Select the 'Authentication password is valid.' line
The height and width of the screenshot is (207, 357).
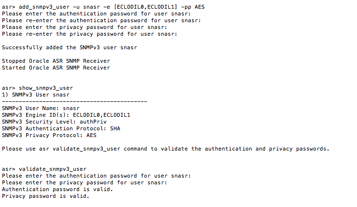click(57, 189)
